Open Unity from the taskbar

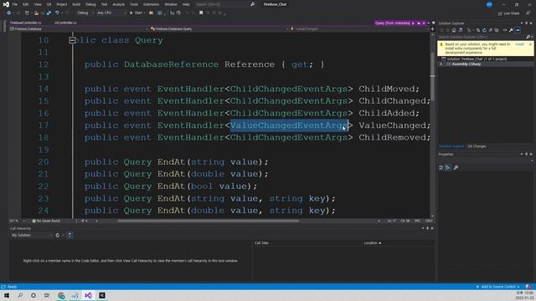[x=102, y=295]
